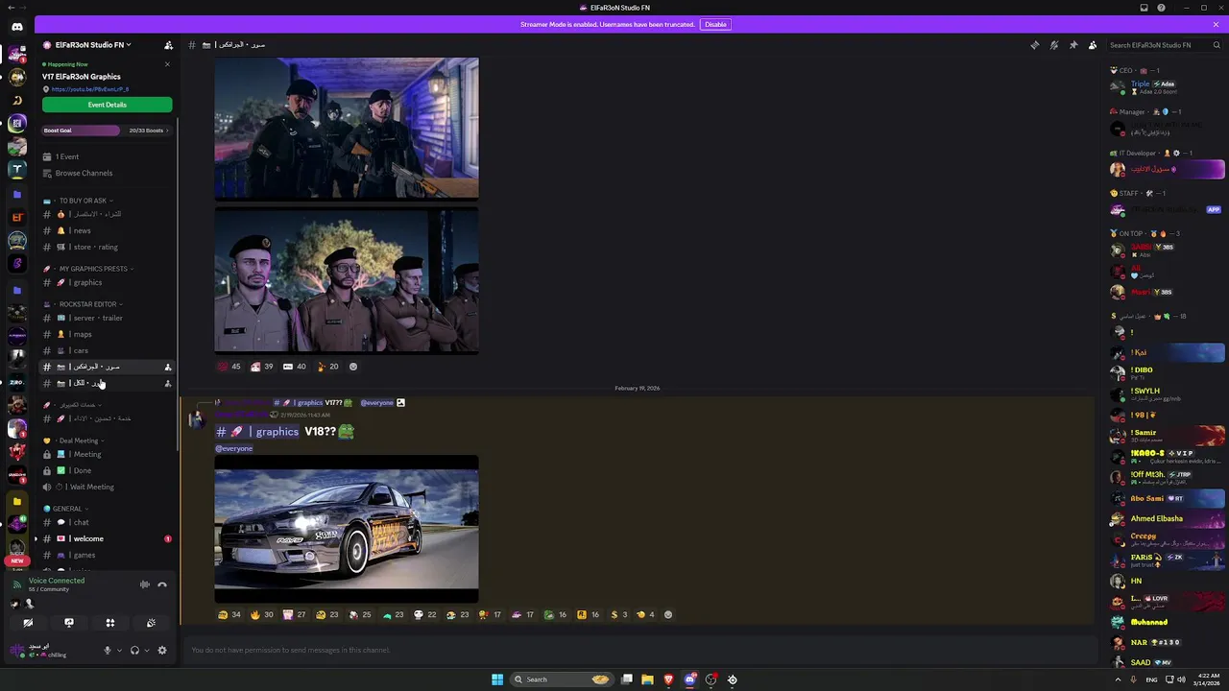Click the search magnifier in server search
1229x691 pixels.
point(1217,45)
